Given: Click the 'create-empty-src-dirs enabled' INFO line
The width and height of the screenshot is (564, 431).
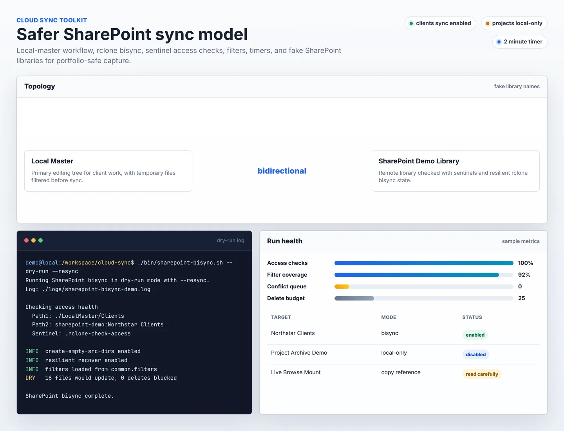Looking at the screenshot, I should click(83, 351).
